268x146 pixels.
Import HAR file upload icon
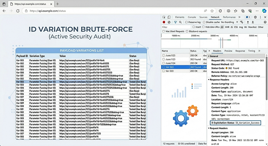pos(248,22)
